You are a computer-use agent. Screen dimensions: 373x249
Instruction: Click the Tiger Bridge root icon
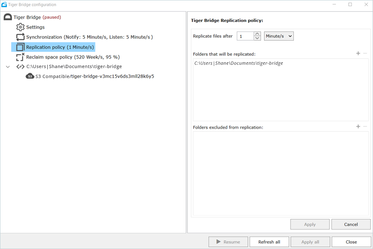[x=7, y=17]
